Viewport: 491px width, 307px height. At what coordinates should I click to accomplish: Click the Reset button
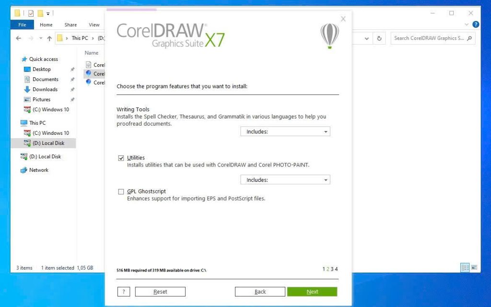pos(160,292)
